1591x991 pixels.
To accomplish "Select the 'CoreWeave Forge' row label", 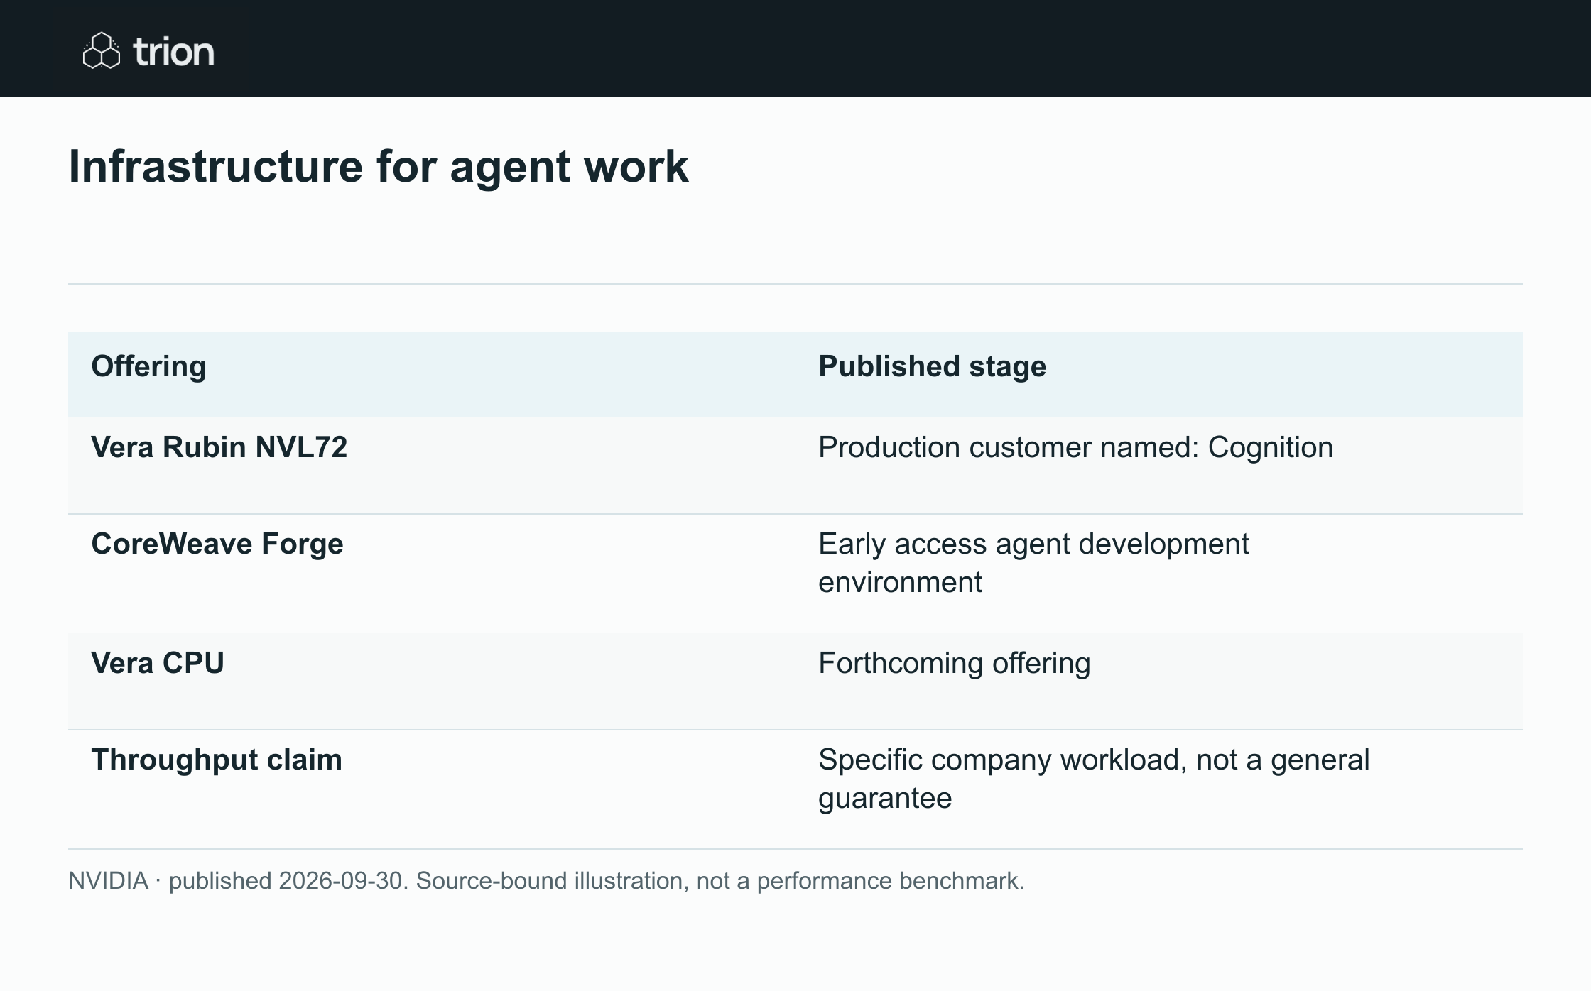I will click(x=217, y=544).
